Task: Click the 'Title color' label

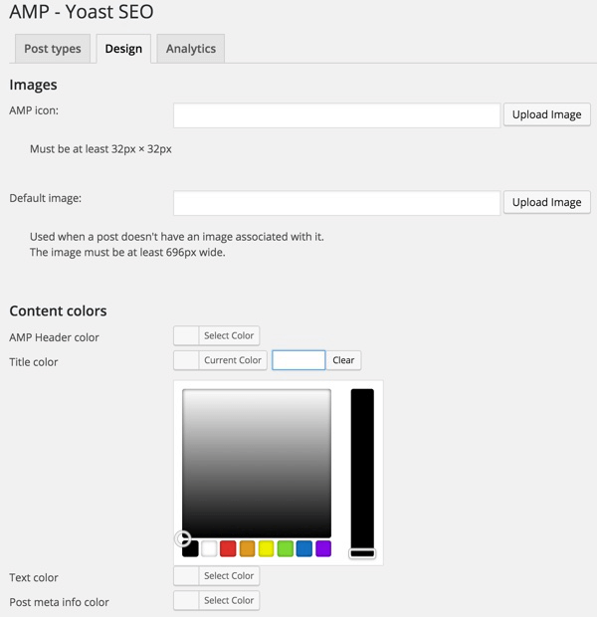Action: [x=34, y=362]
